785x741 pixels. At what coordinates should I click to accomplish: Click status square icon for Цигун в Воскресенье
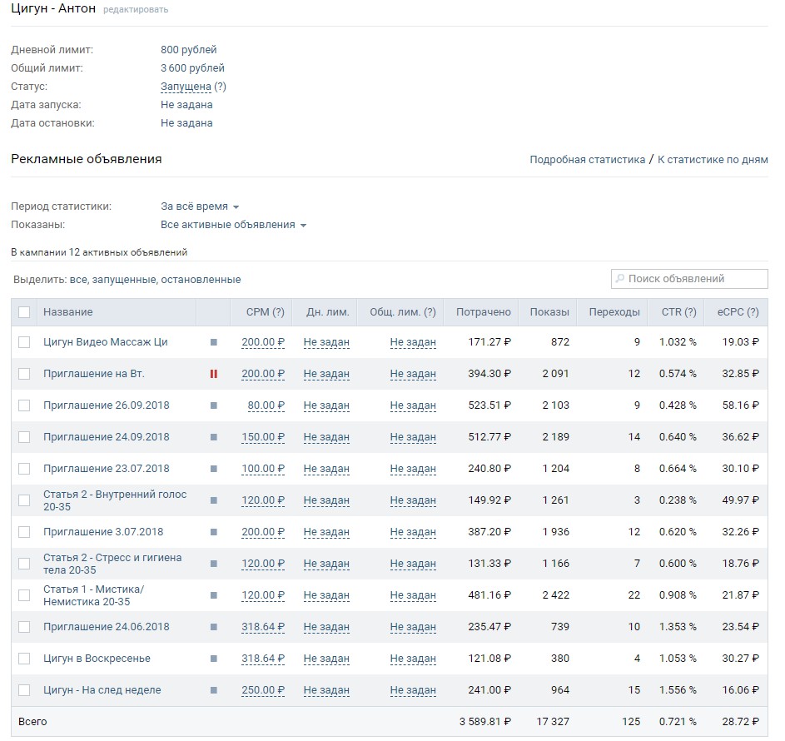pos(214,659)
